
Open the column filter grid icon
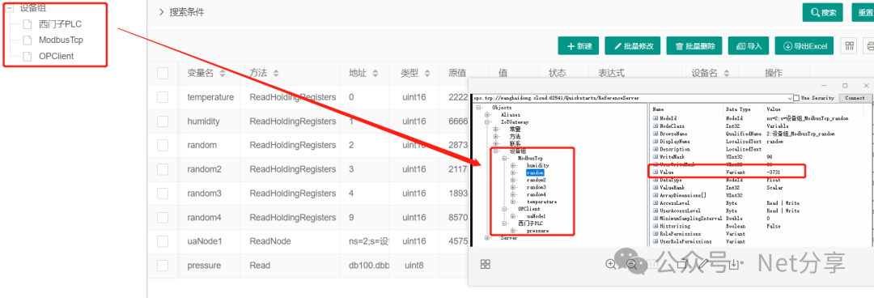[x=850, y=46]
